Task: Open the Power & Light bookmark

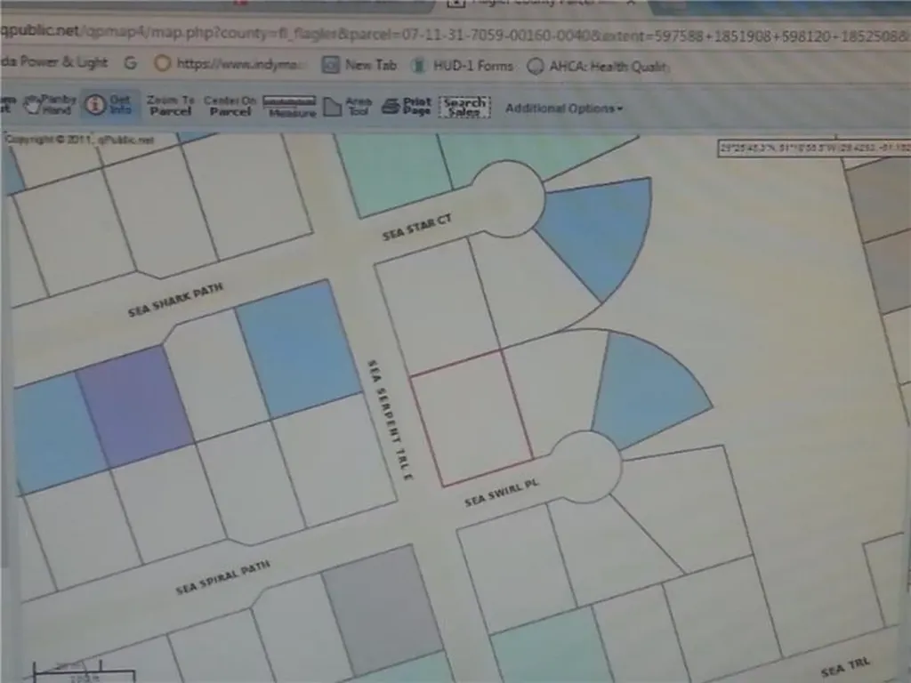Action: (54, 61)
